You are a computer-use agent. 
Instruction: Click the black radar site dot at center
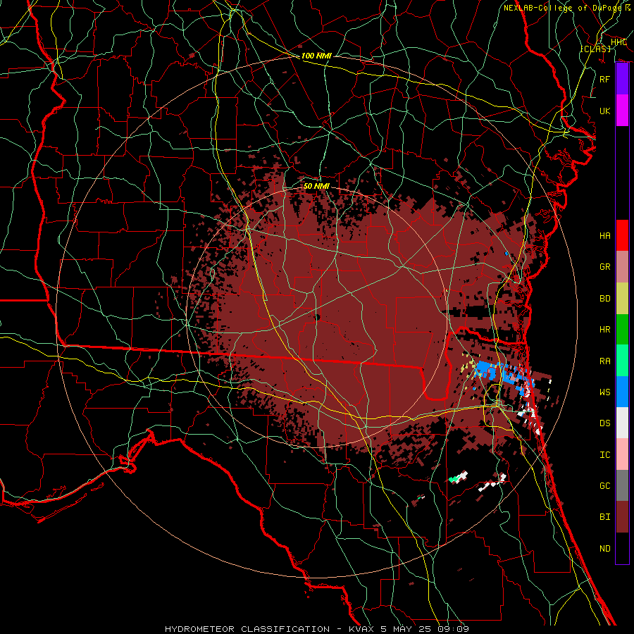tap(318, 318)
